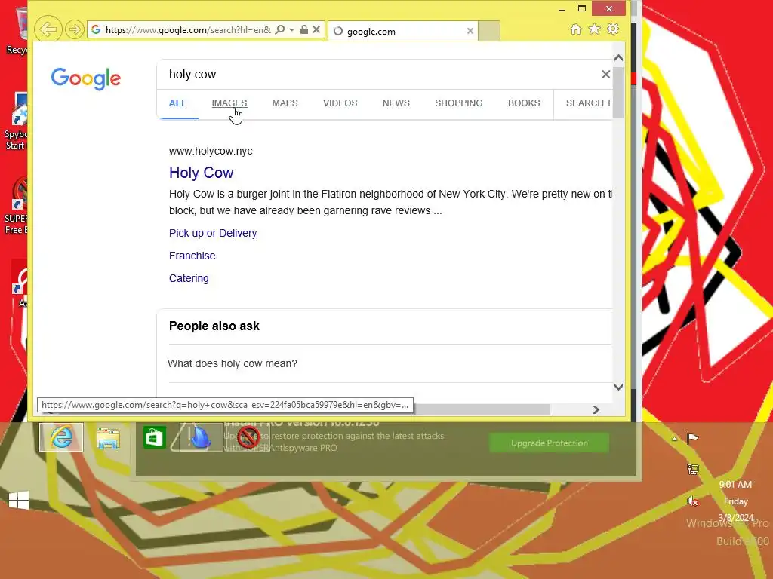Switch to the SHOPPING tab
773x579 pixels.
[458, 103]
